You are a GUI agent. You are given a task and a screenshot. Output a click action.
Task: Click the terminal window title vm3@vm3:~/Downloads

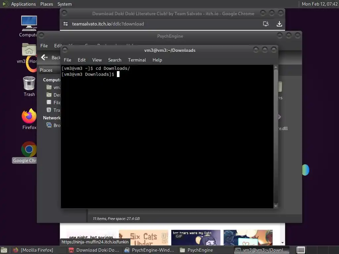point(170,50)
